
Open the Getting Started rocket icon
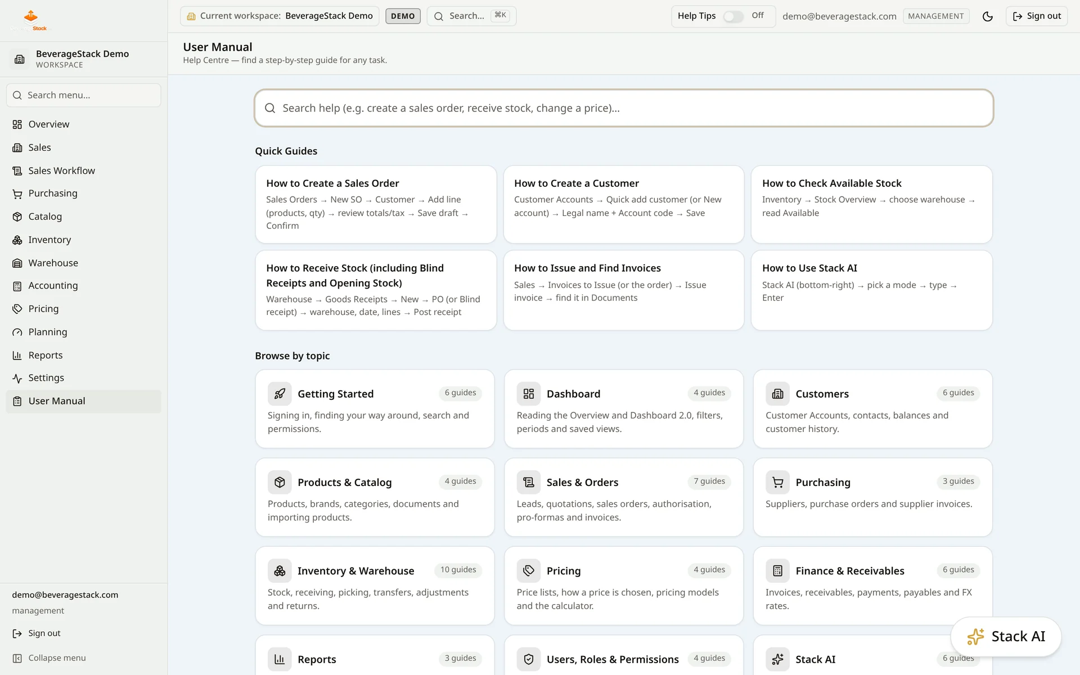(x=280, y=394)
